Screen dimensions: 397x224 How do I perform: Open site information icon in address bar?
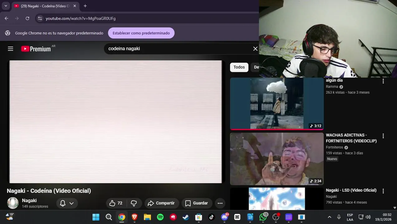tap(40, 18)
